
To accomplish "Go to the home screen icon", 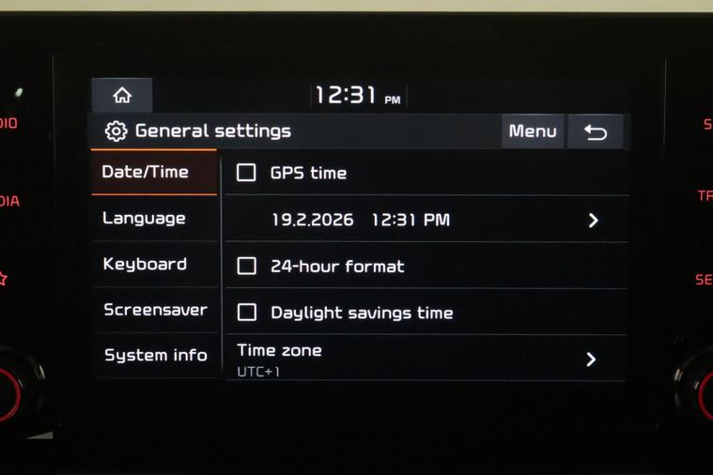I will 122,96.
